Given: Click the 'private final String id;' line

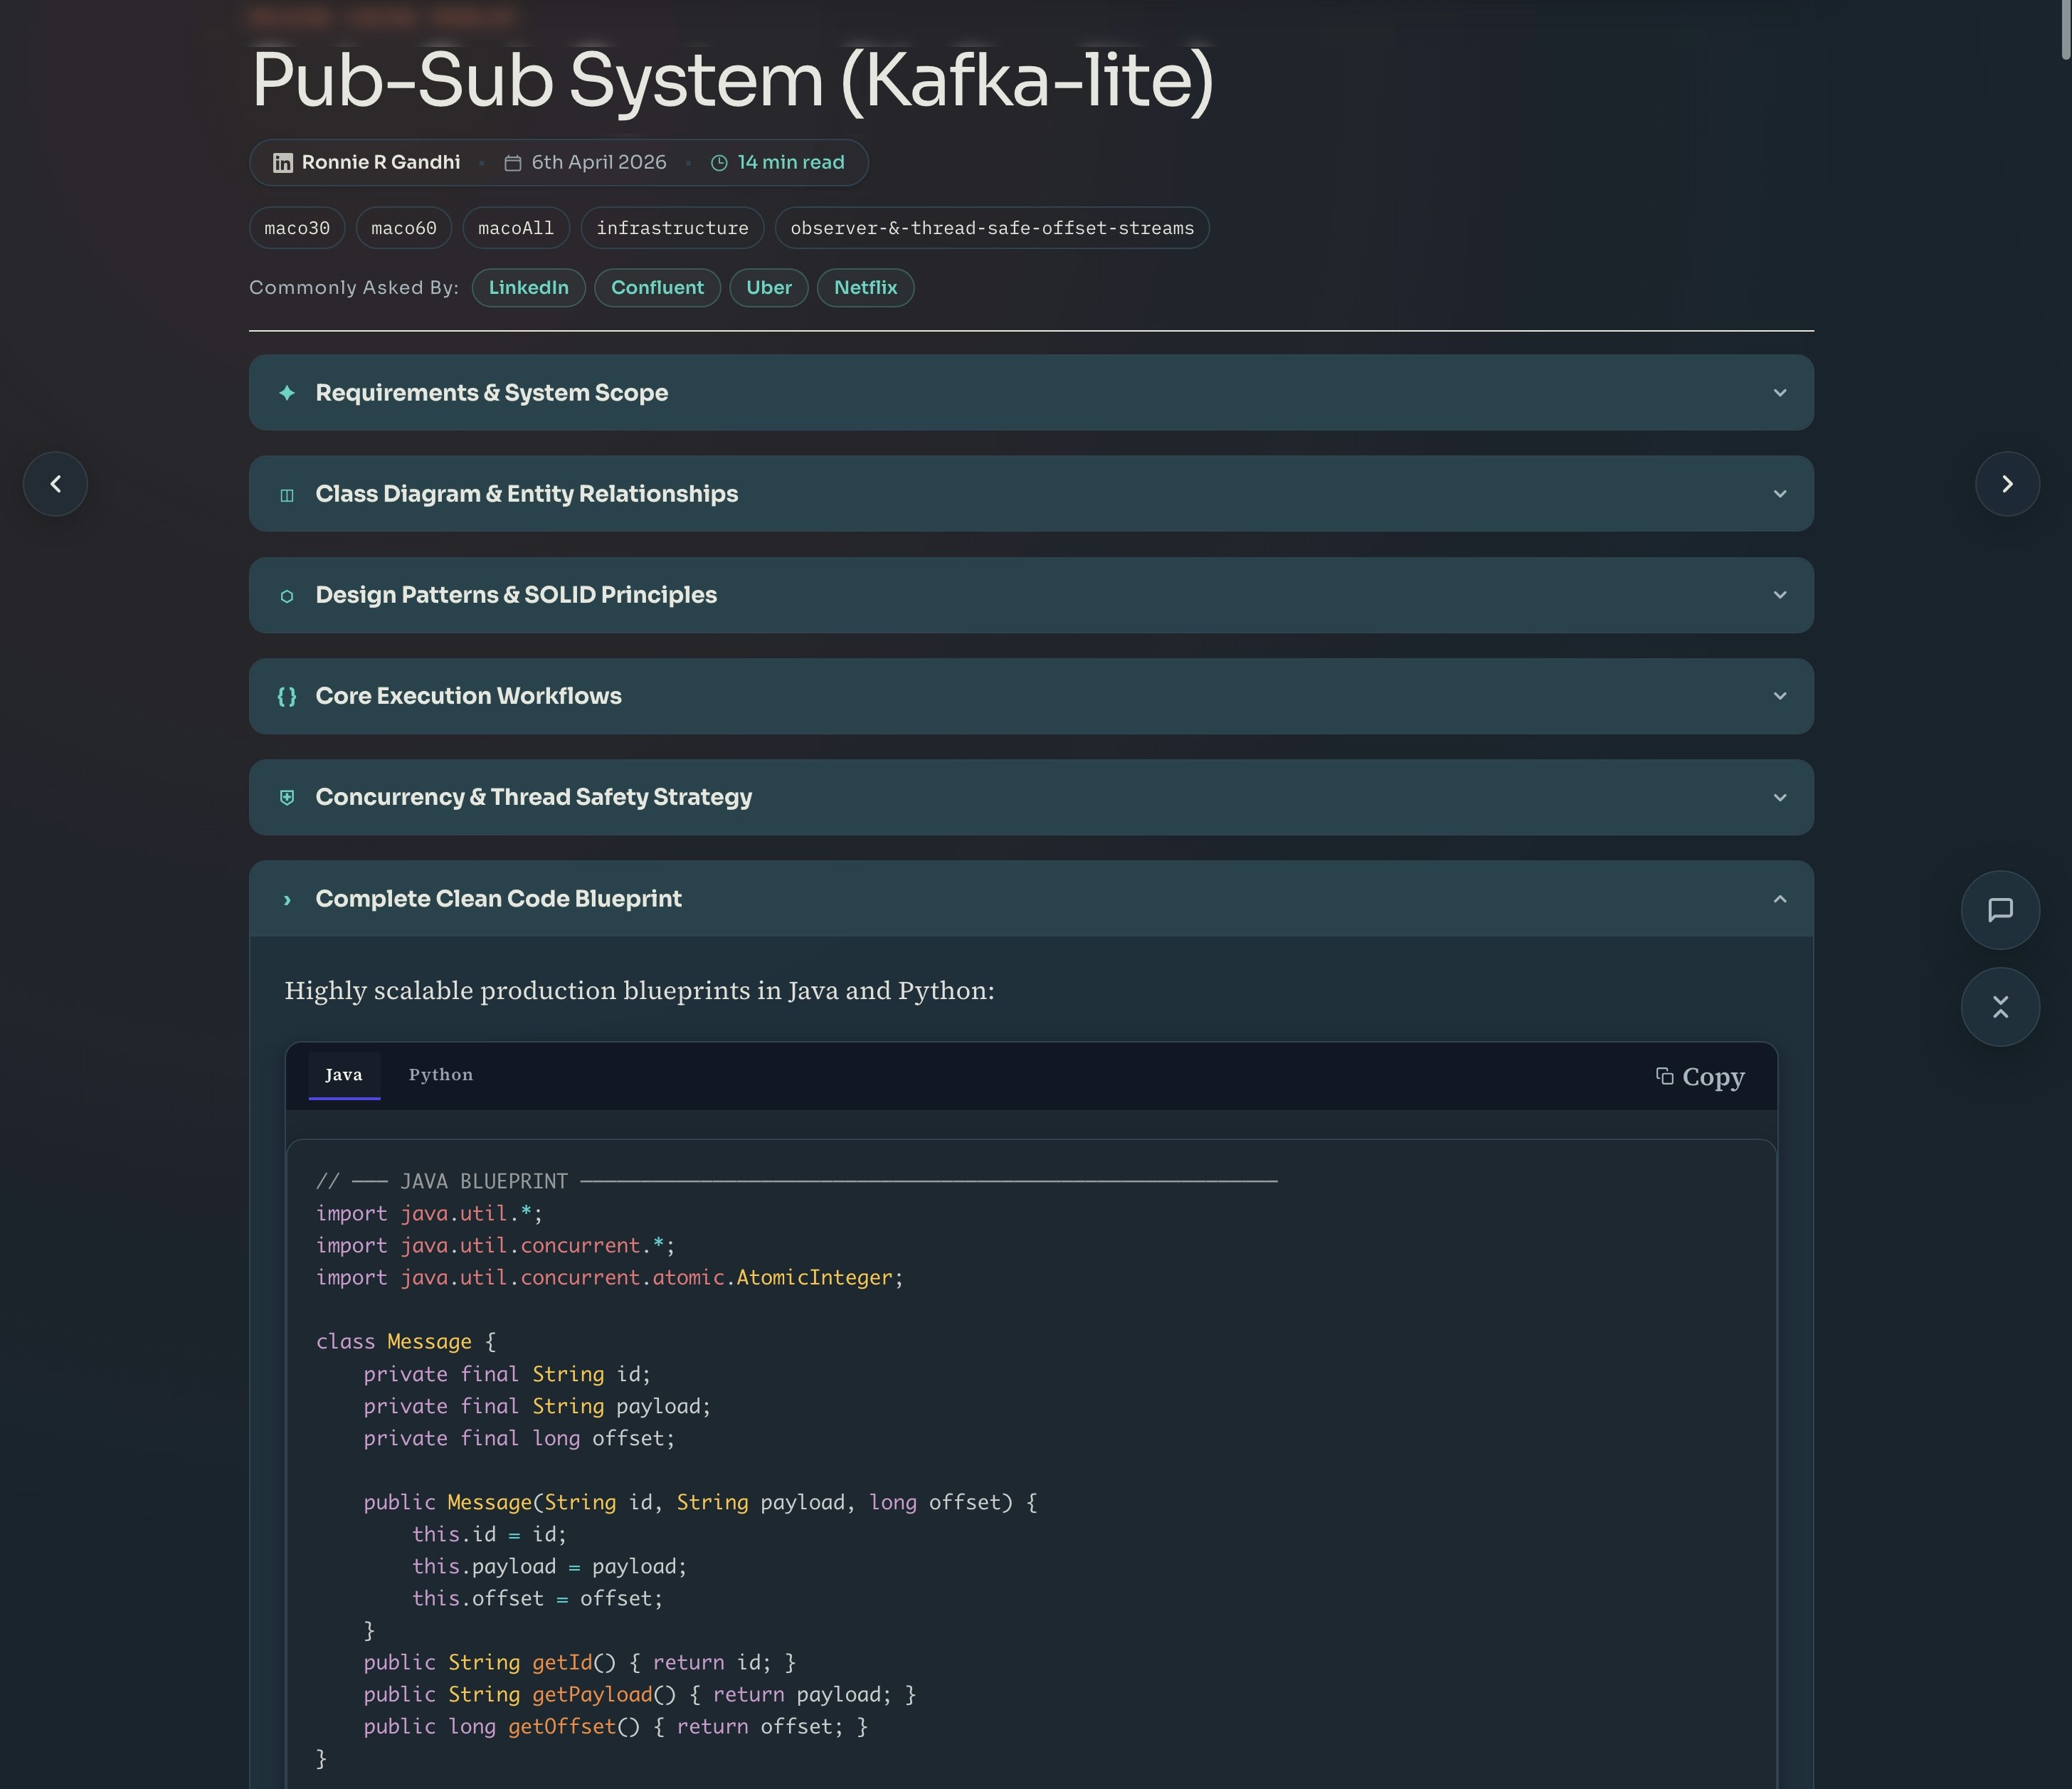Looking at the screenshot, I should coord(507,1375).
